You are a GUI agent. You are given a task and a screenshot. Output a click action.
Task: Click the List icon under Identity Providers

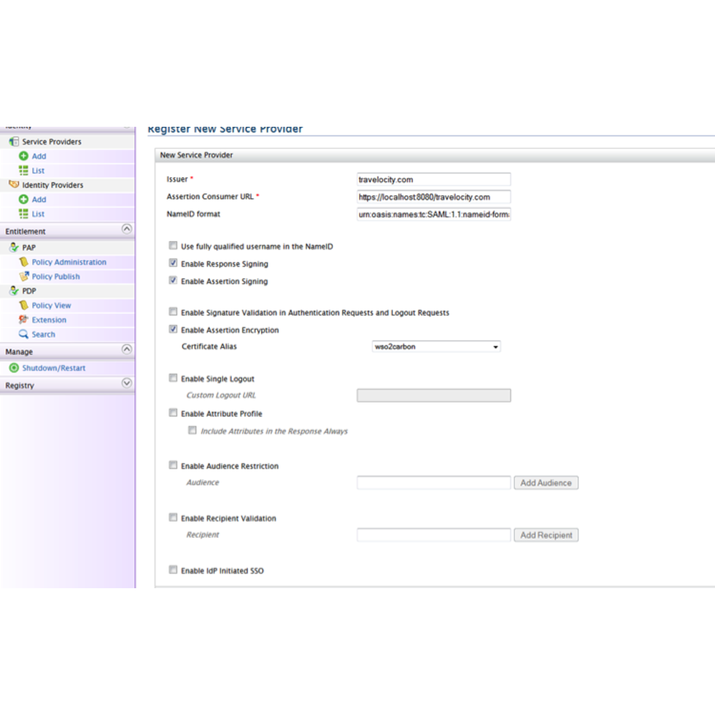click(x=23, y=214)
